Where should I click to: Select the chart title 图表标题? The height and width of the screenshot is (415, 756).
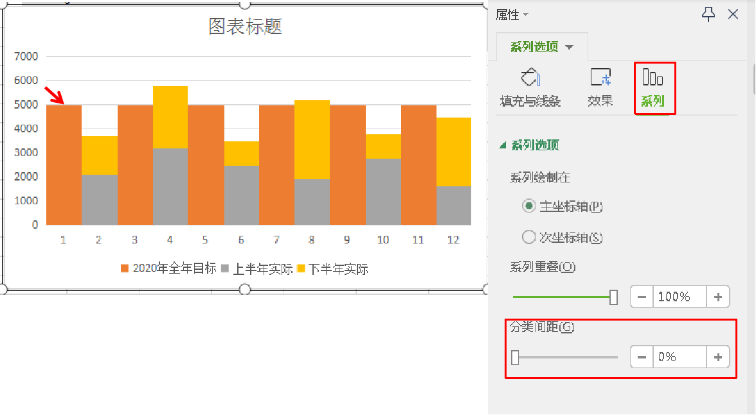pyautogui.click(x=245, y=26)
